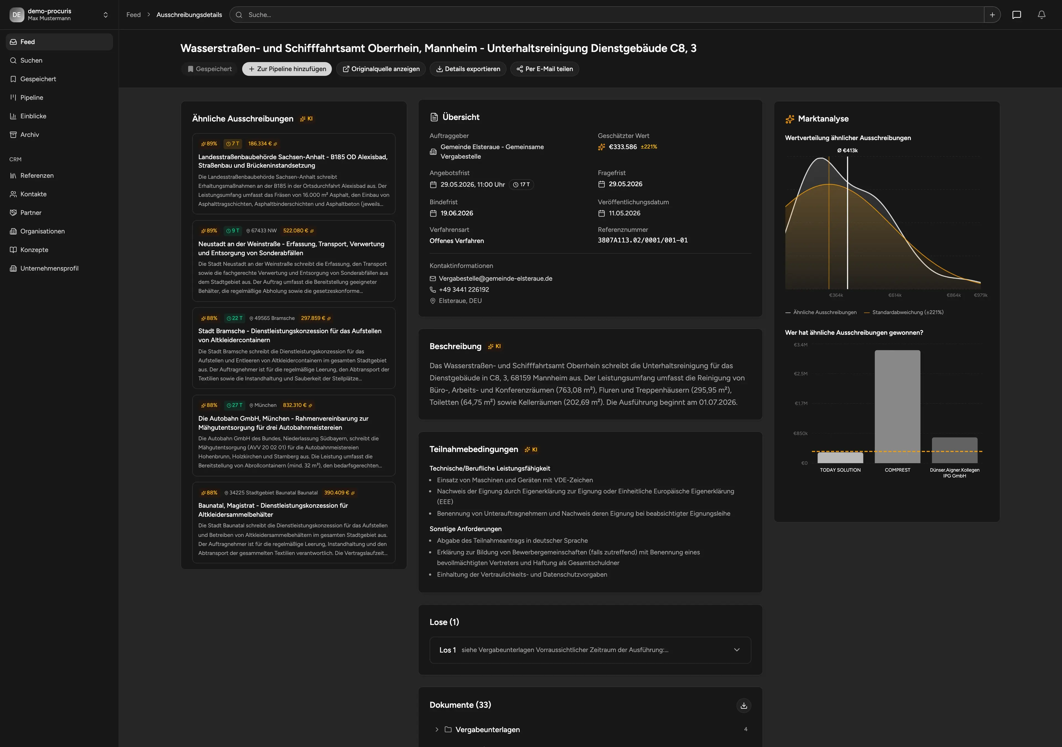
Task: Open Archiv in the sidebar
Action: (59, 135)
